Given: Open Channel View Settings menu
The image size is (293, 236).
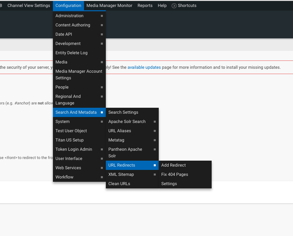Looking at the screenshot, I should tap(29, 6).
